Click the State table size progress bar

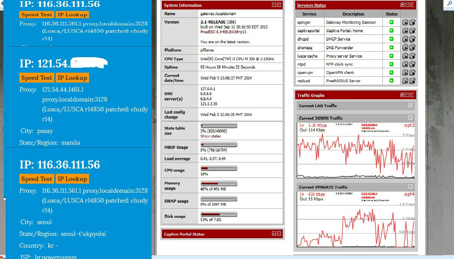(x=219, y=126)
